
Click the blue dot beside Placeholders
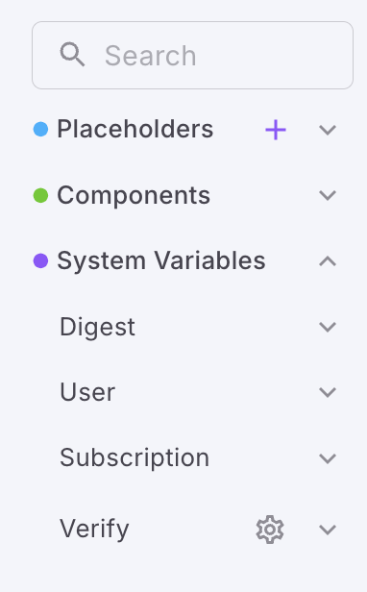pyautogui.click(x=40, y=130)
